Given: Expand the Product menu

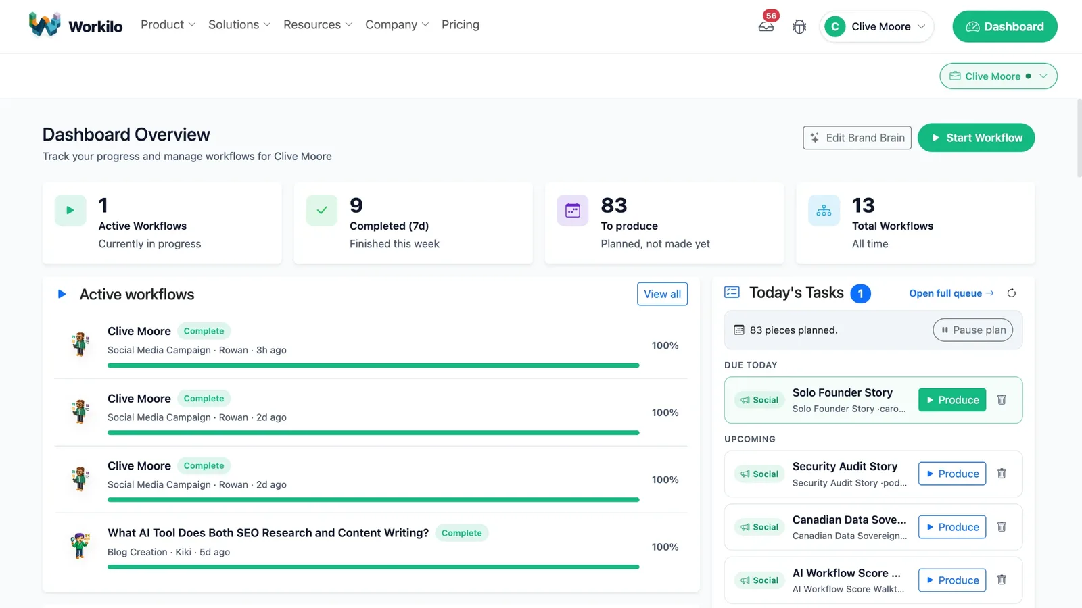Looking at the screenshot, I should click(x=168, y=25).
